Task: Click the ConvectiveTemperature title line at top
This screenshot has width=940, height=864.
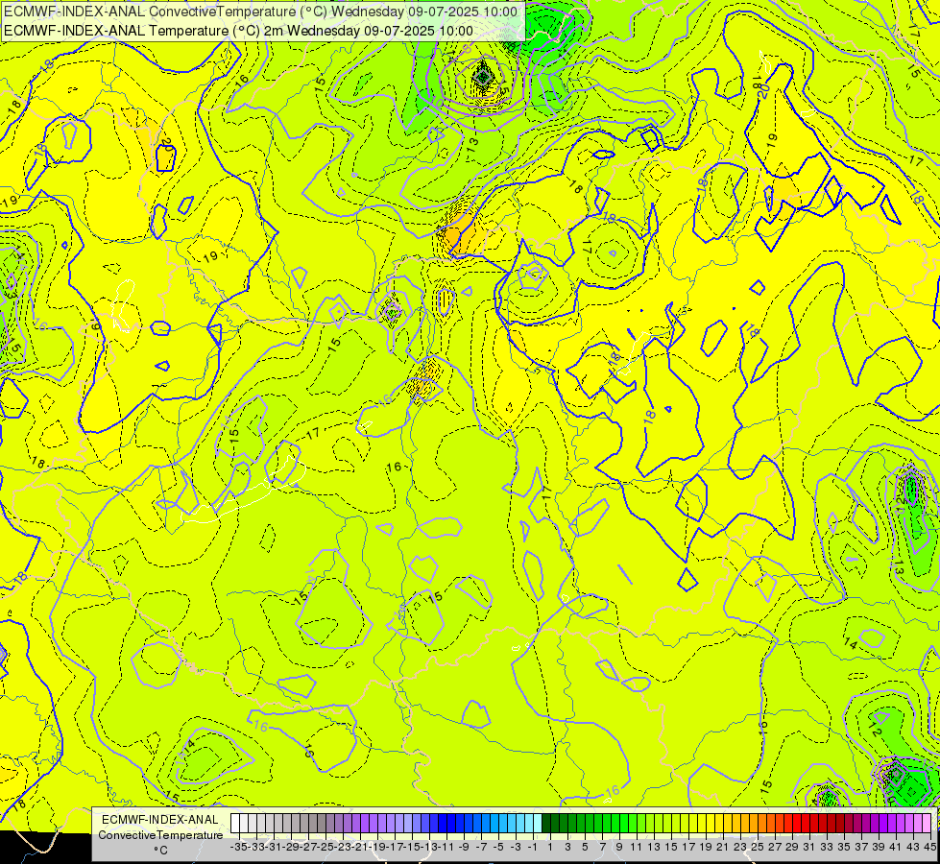Action: pos(261,12)
